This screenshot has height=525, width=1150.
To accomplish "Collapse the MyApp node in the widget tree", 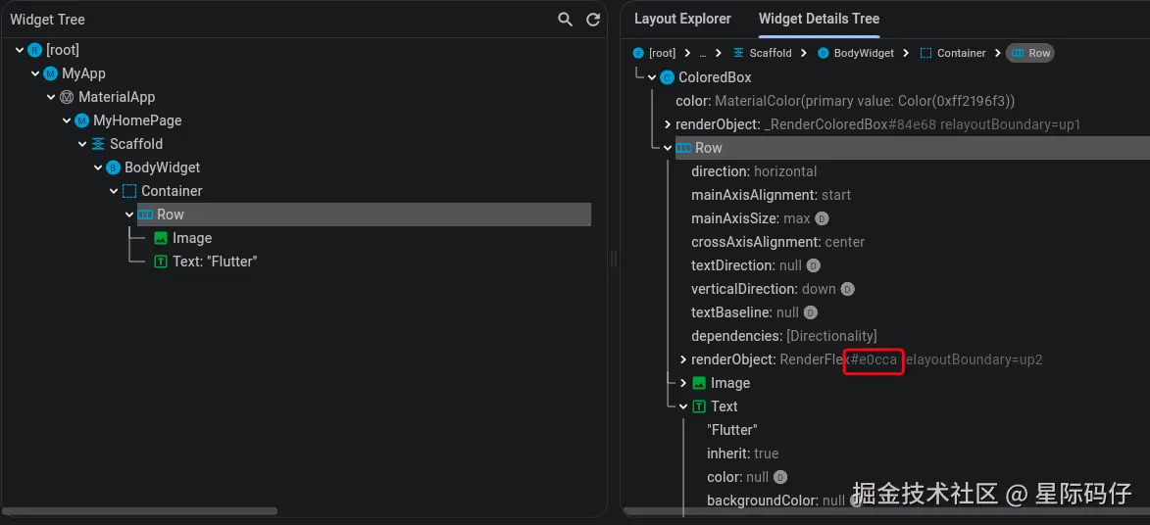I will tap(35, 73).
